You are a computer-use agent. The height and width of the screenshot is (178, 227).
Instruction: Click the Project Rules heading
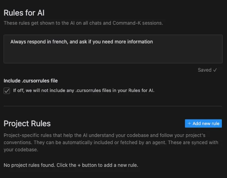click(x=27, y=123)
